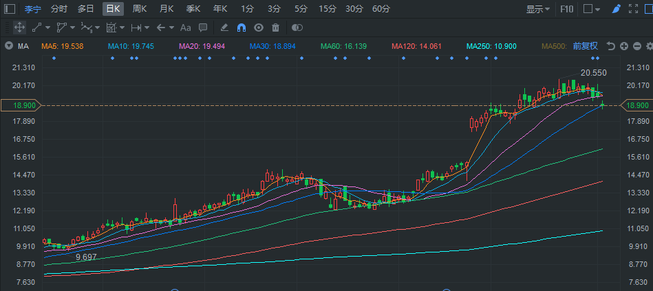Screen dimensions: 653x291
Task: Click the right 18.900 price tag
Action: (636, 105)
